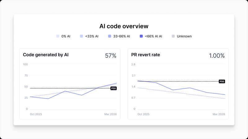Click the 100 y-axis label
248x139 pixels.
[25, 64]
